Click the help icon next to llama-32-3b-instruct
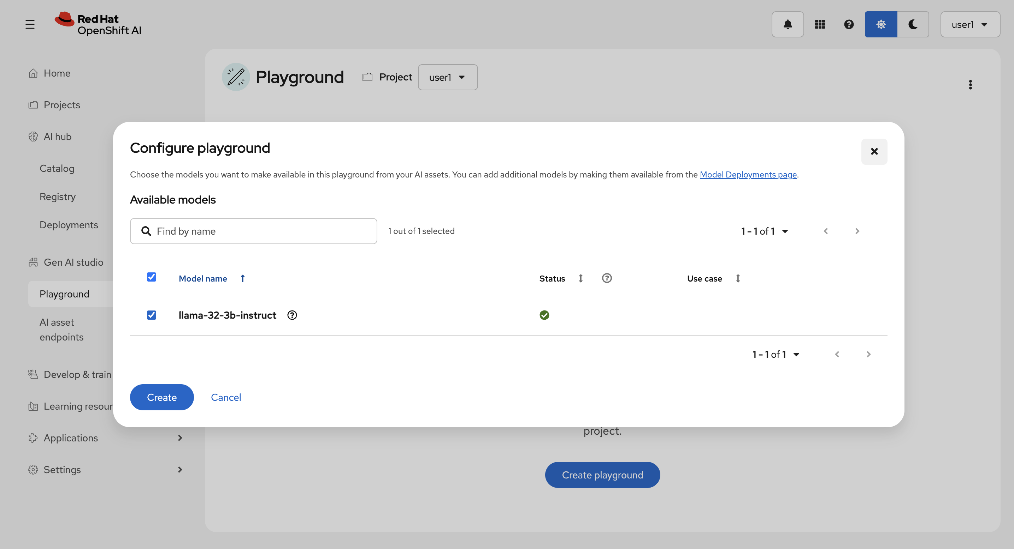 click(292, 315)
